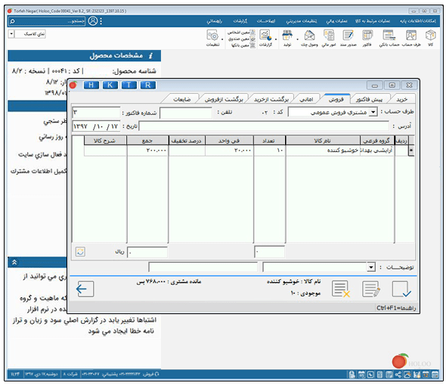
Task: Click the delete-invoice icon with the orange X
Action: point(340,289)
